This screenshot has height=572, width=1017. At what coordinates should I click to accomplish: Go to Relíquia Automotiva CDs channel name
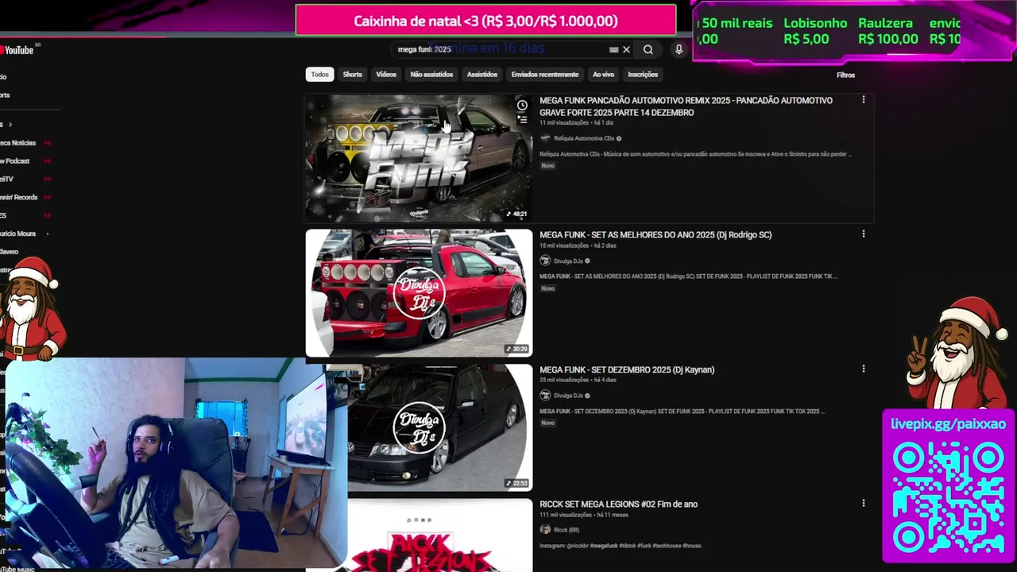583,138
